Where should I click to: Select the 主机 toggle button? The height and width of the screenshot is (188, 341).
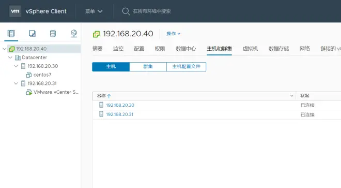(x=111, y=67)
